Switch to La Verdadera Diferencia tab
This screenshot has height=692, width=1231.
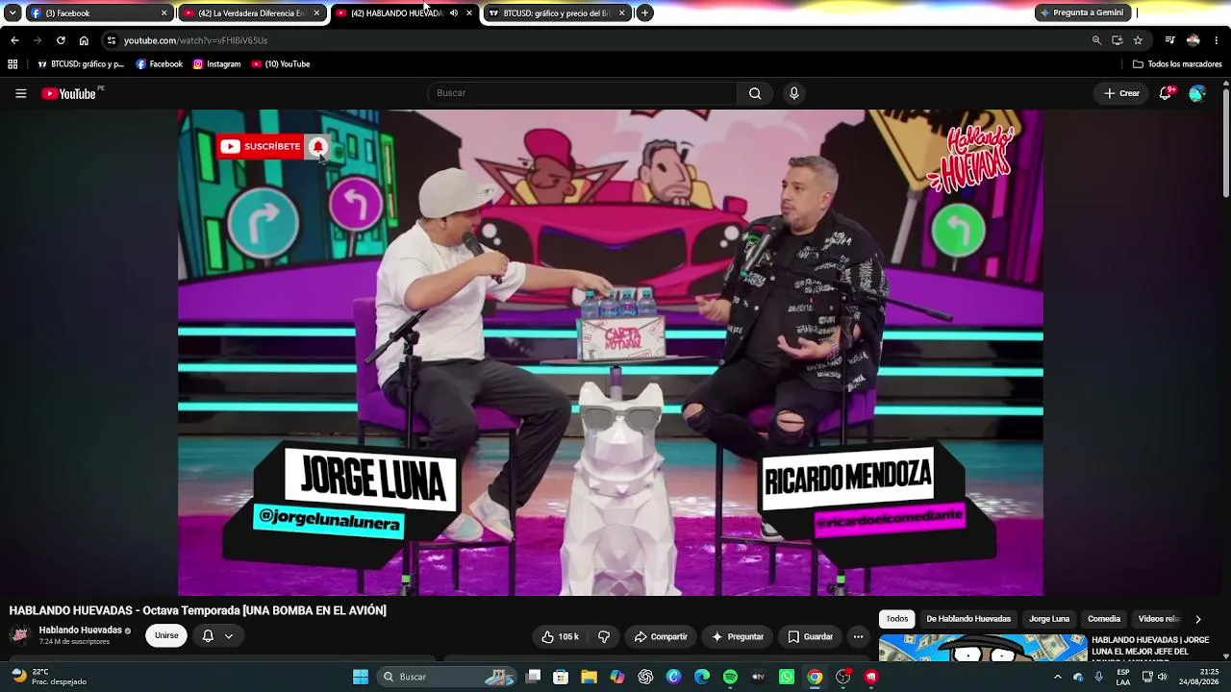(x=250, y=12)
